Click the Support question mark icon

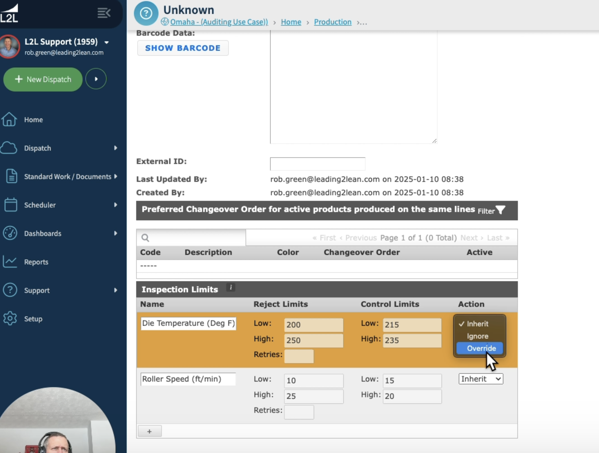click(10, 290)
